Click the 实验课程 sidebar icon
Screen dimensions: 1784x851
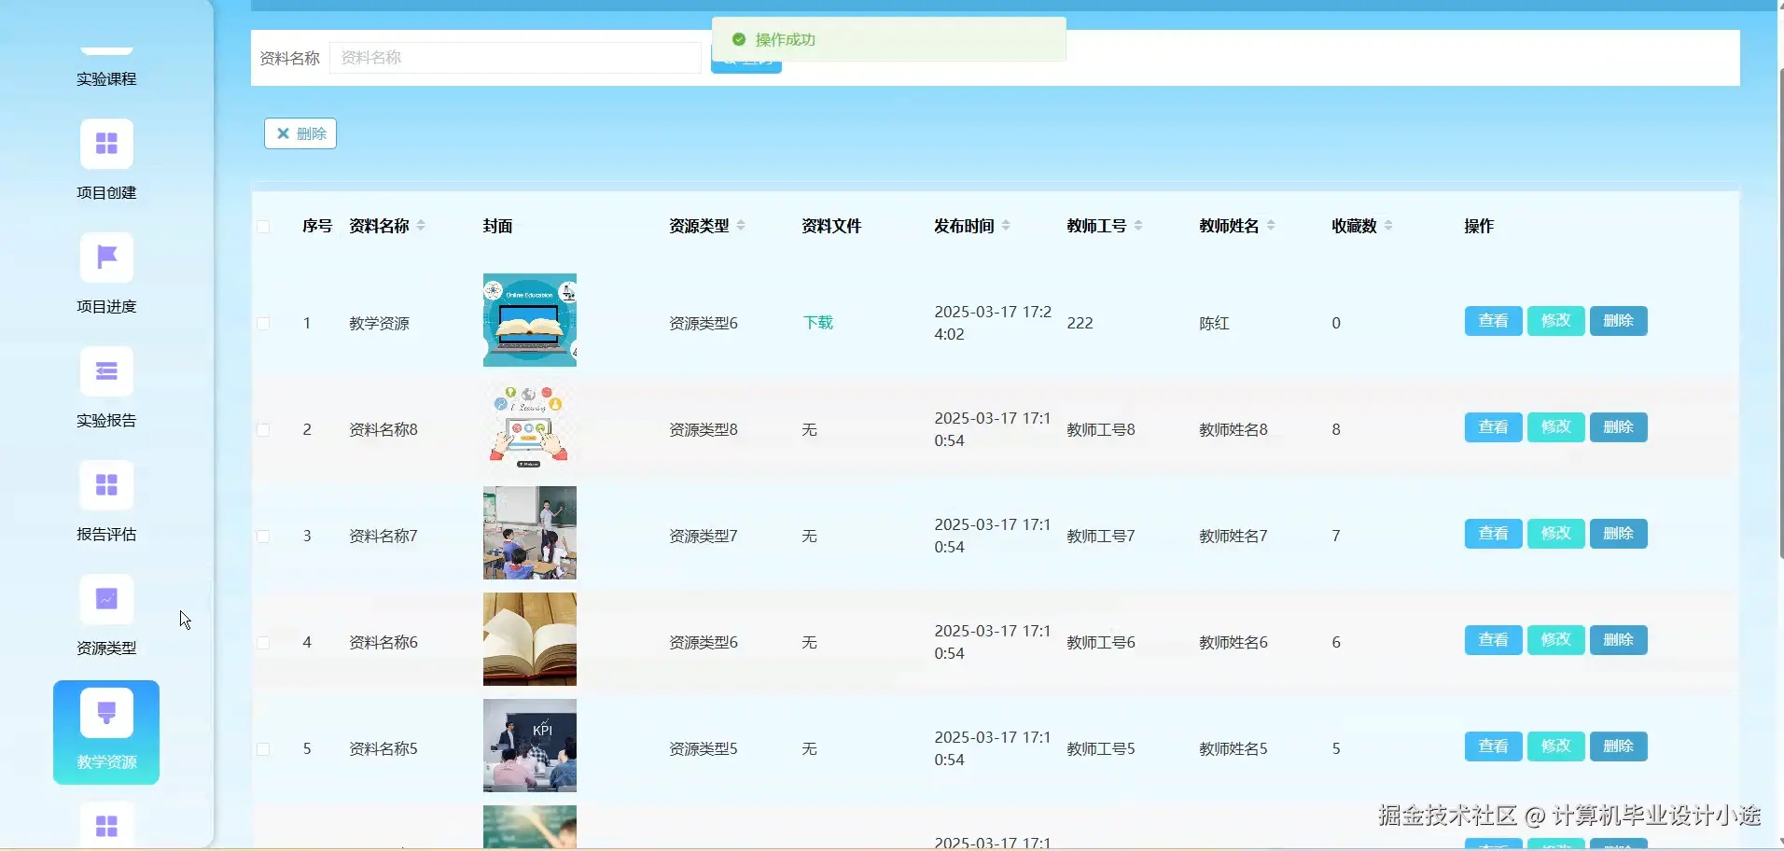tap(105, 47)
